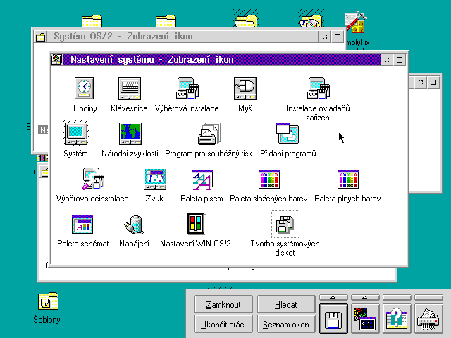Open the Paleta písem font palette

(x=202, y=180)
